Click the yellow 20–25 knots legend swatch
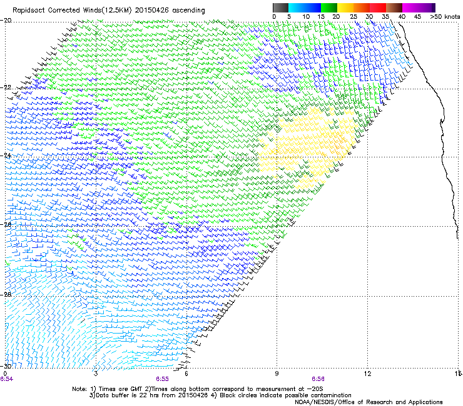 [345, 7]
